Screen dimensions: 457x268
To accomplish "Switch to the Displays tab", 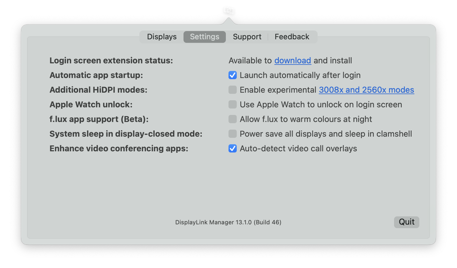I will pyautogui.click(x=161, y=37).
